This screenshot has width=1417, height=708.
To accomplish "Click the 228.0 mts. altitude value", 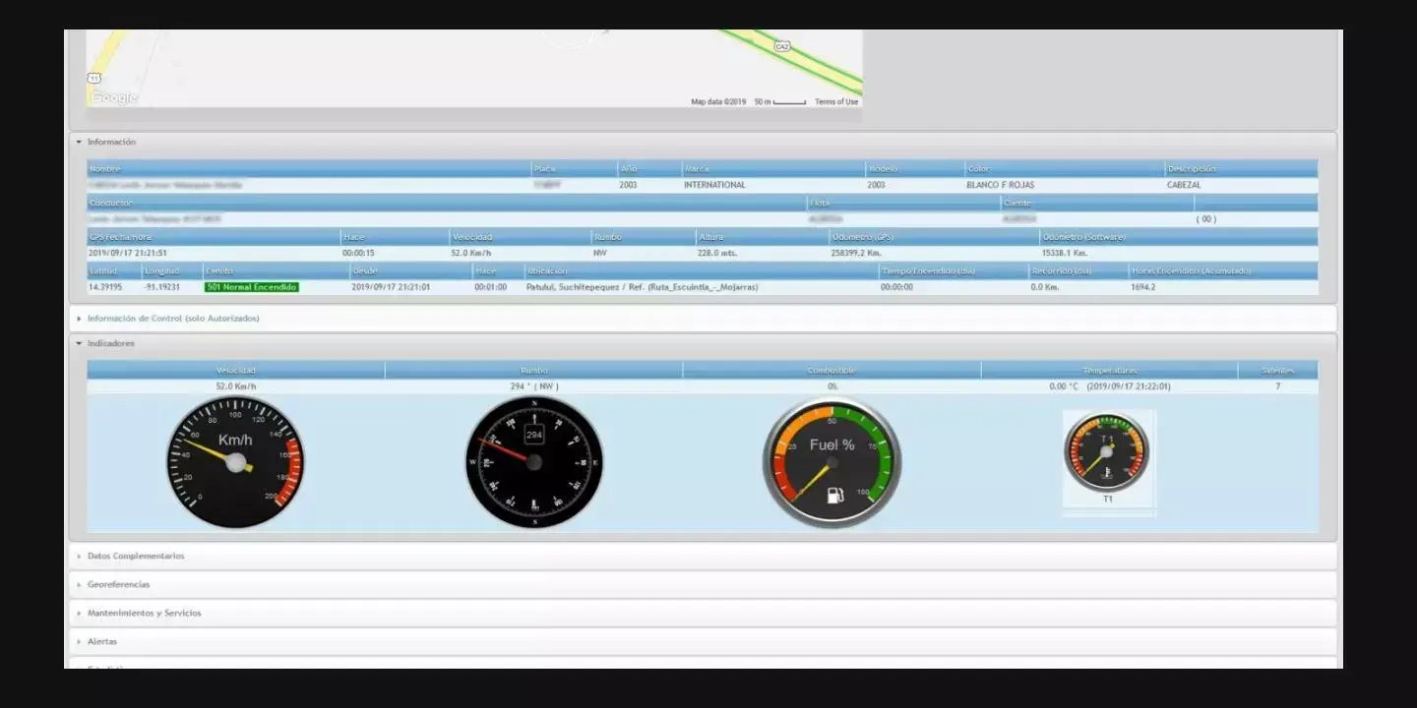I will [x=717, y=253].
